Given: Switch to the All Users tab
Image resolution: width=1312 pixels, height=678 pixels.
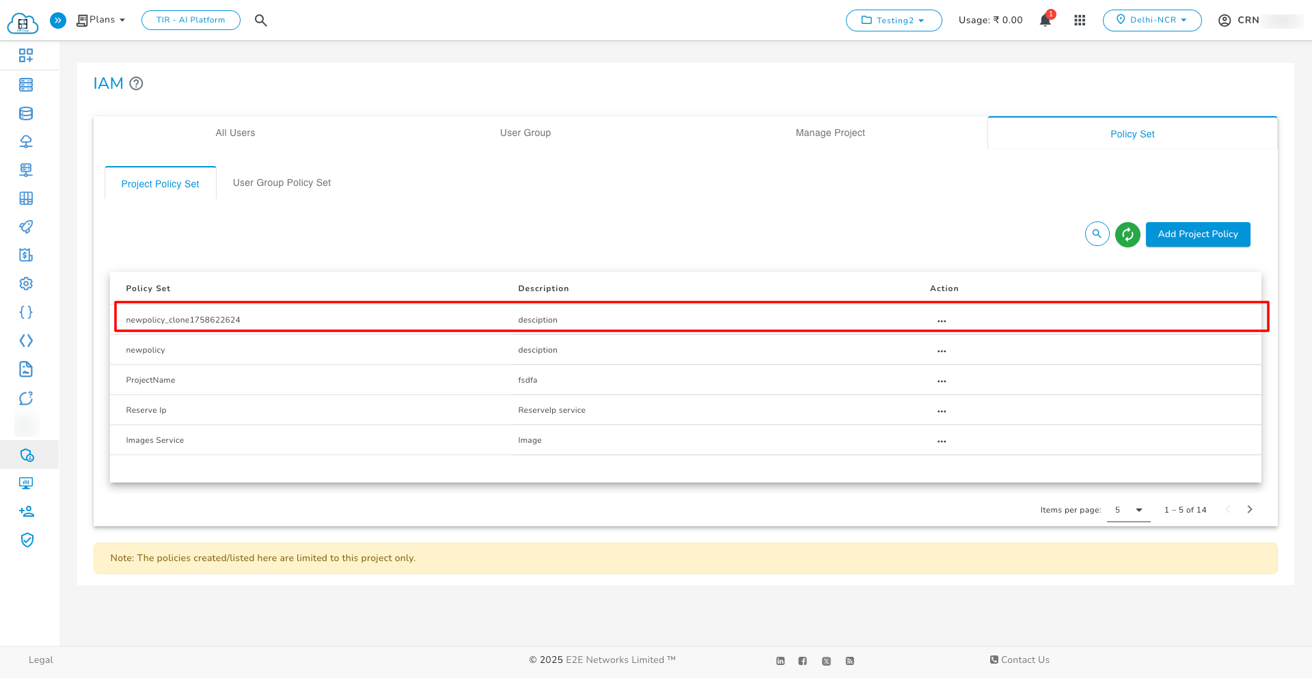Looking at the screenshot, I should [235, 133].
